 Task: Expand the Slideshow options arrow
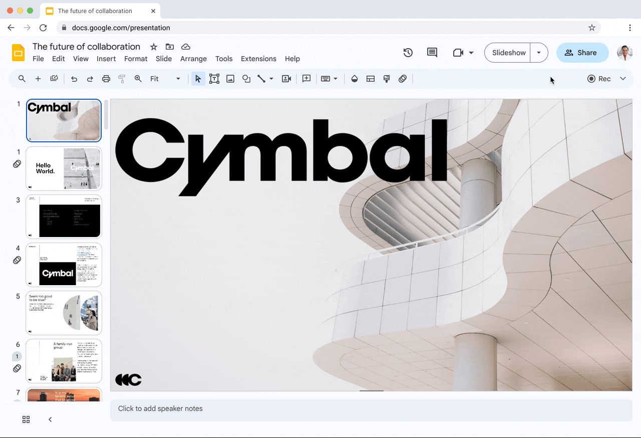pos(539,52)
